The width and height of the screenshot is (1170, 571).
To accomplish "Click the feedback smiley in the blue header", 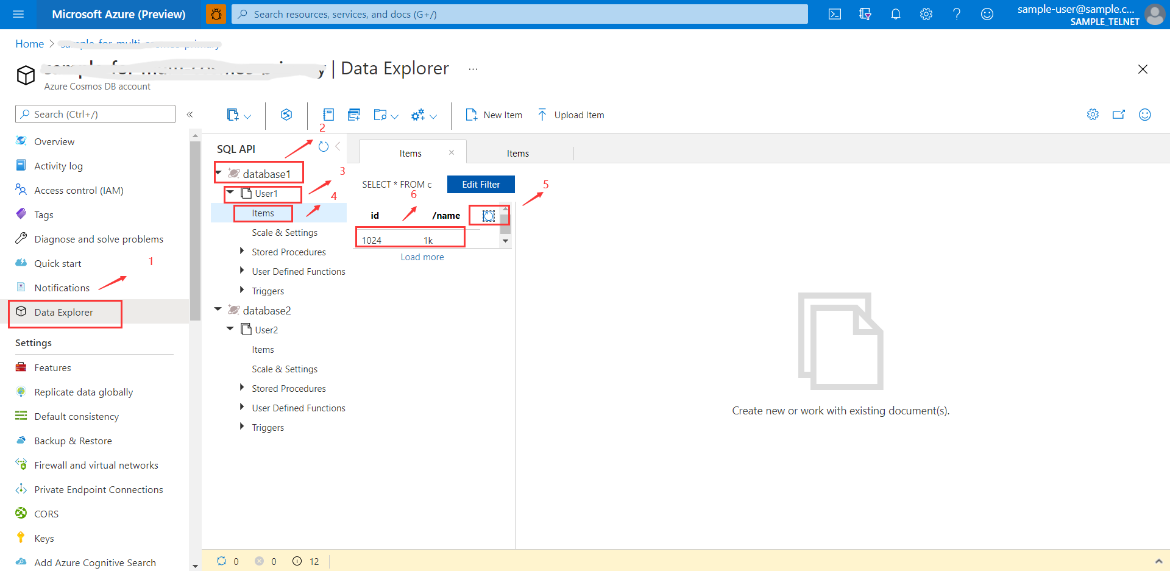I will 987,14.
